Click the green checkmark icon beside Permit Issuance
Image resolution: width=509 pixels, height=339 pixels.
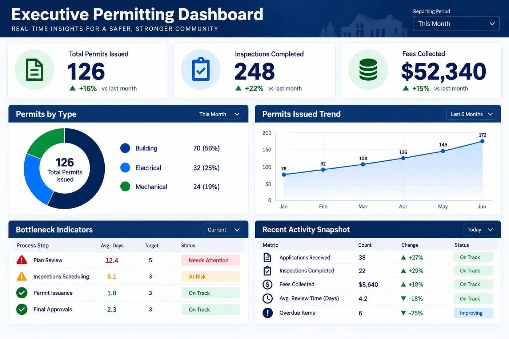(x=22, y=293)
